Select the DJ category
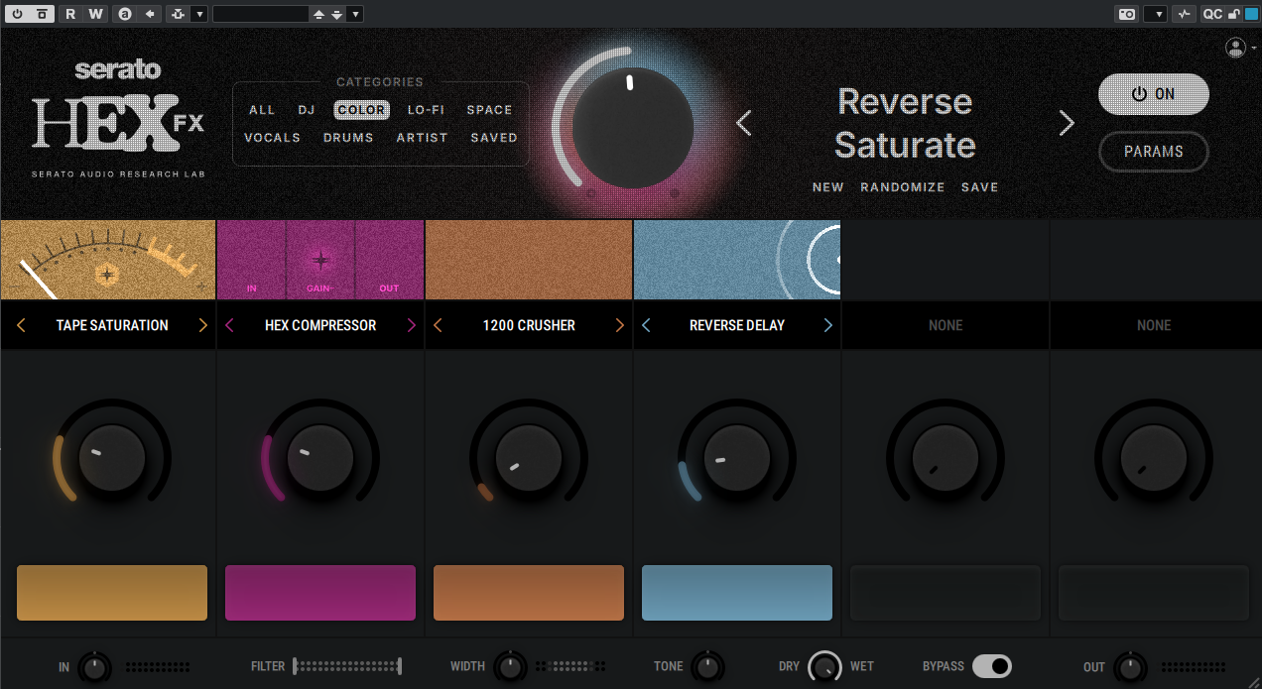 (307, 110)
